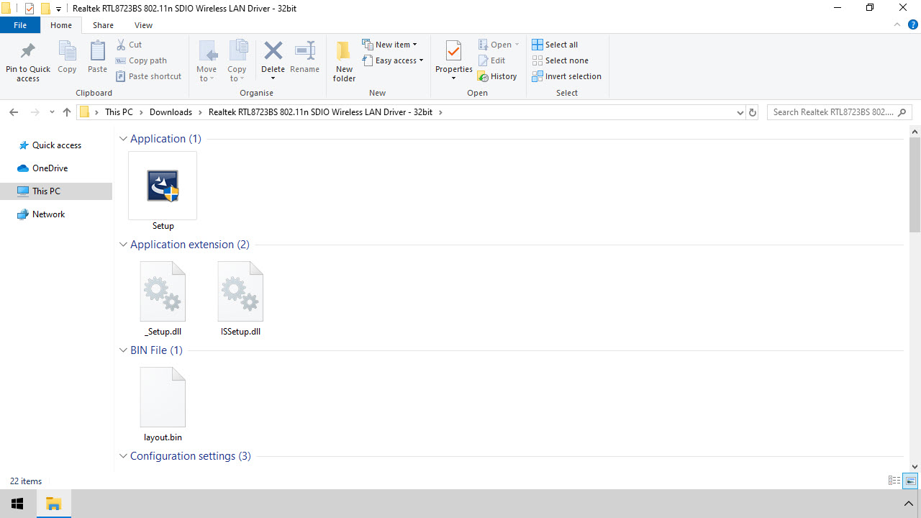Click This PC in the address path

pyautogui.click(x=119, y=112)
